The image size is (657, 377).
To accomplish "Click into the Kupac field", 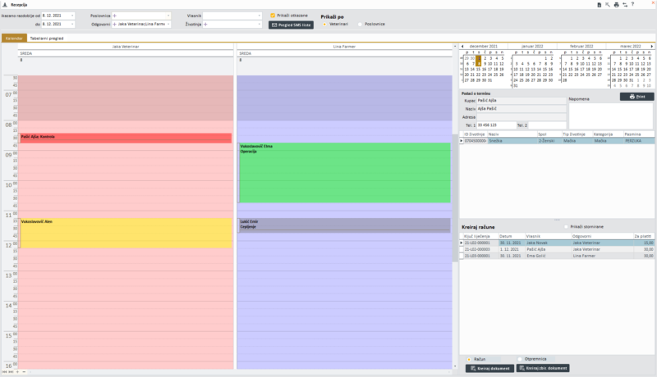I will coord(521,101).
